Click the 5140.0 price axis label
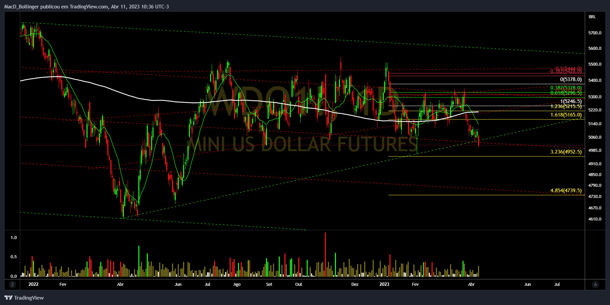The height and width of the screenshot is (305, 610). tap(595, 124)
